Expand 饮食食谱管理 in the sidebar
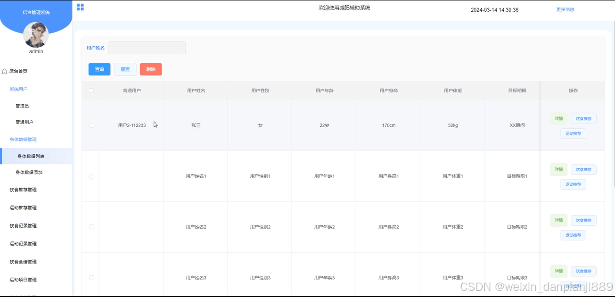This screenshot has height=297, width=615. coord(23,262)
